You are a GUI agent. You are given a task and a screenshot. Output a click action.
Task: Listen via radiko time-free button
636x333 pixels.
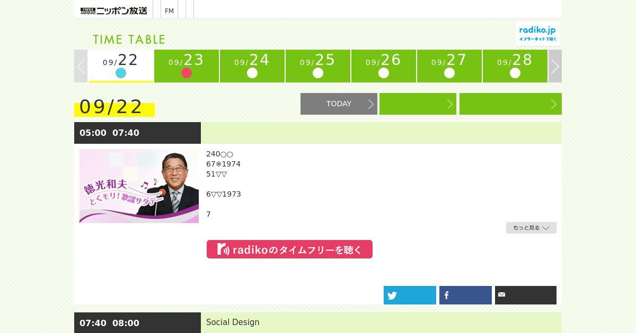(x=289, y=249)
